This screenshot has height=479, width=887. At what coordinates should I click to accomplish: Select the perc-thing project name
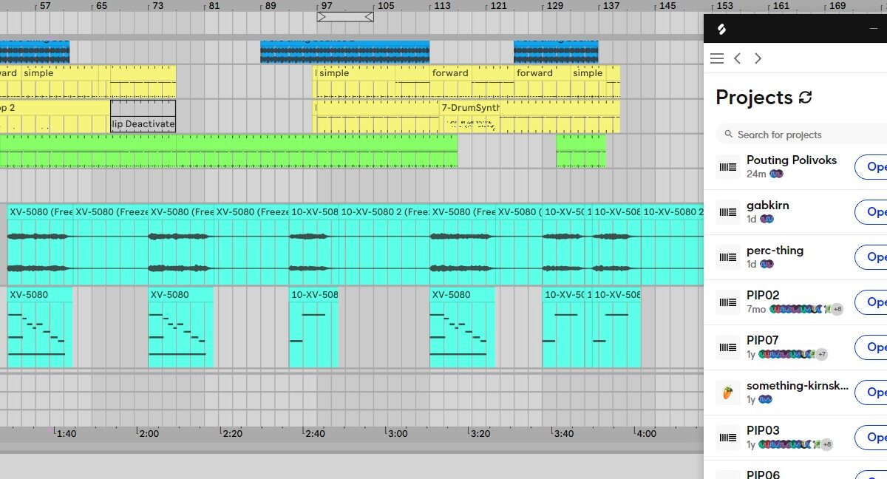775,251
